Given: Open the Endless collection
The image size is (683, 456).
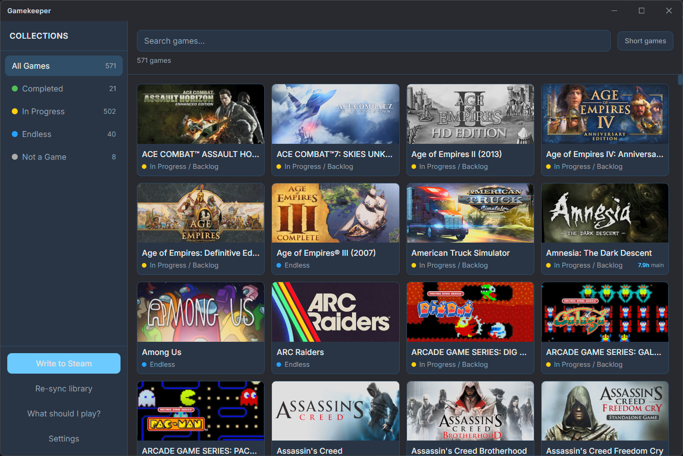Looking at the screenshot, I should pyautogui.click(x=64, y=134).
